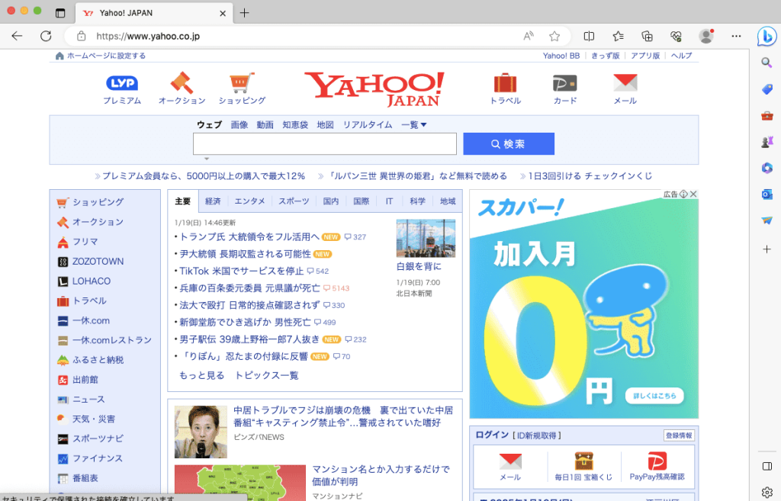Reload the page with refresh icon
Screen dimensions: 781x501
[x=46, y=36]
